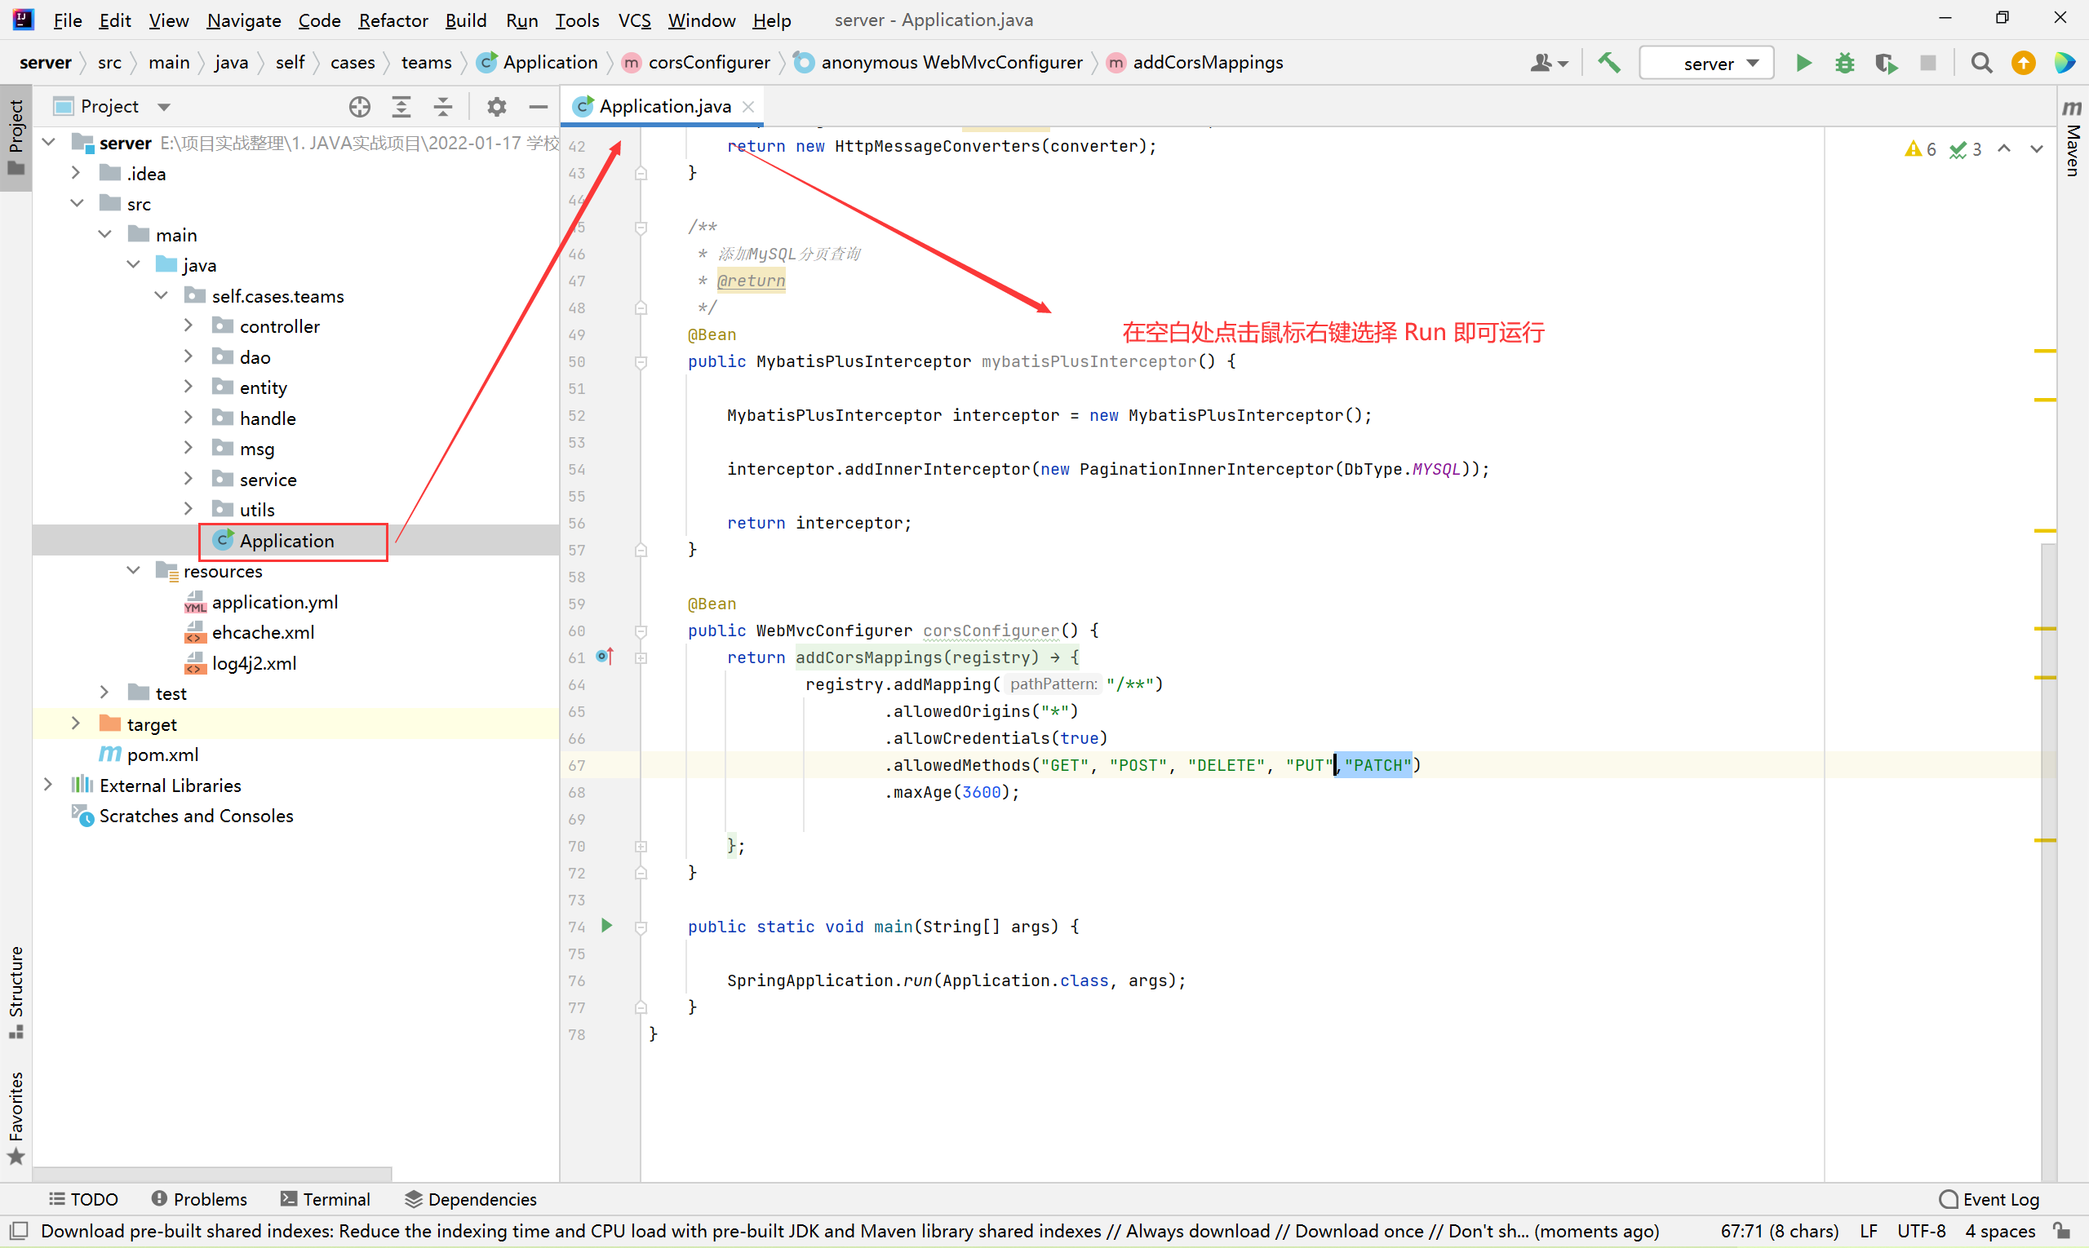
Task: Open the Terminal tool tab
Action: pyautogui.click(x=325, y=1199)
